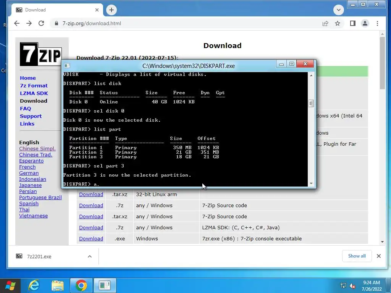Click Chrome page scrollbar thumb
The width and height of the screenshot is (391, 293).
(x=383, y=63)
